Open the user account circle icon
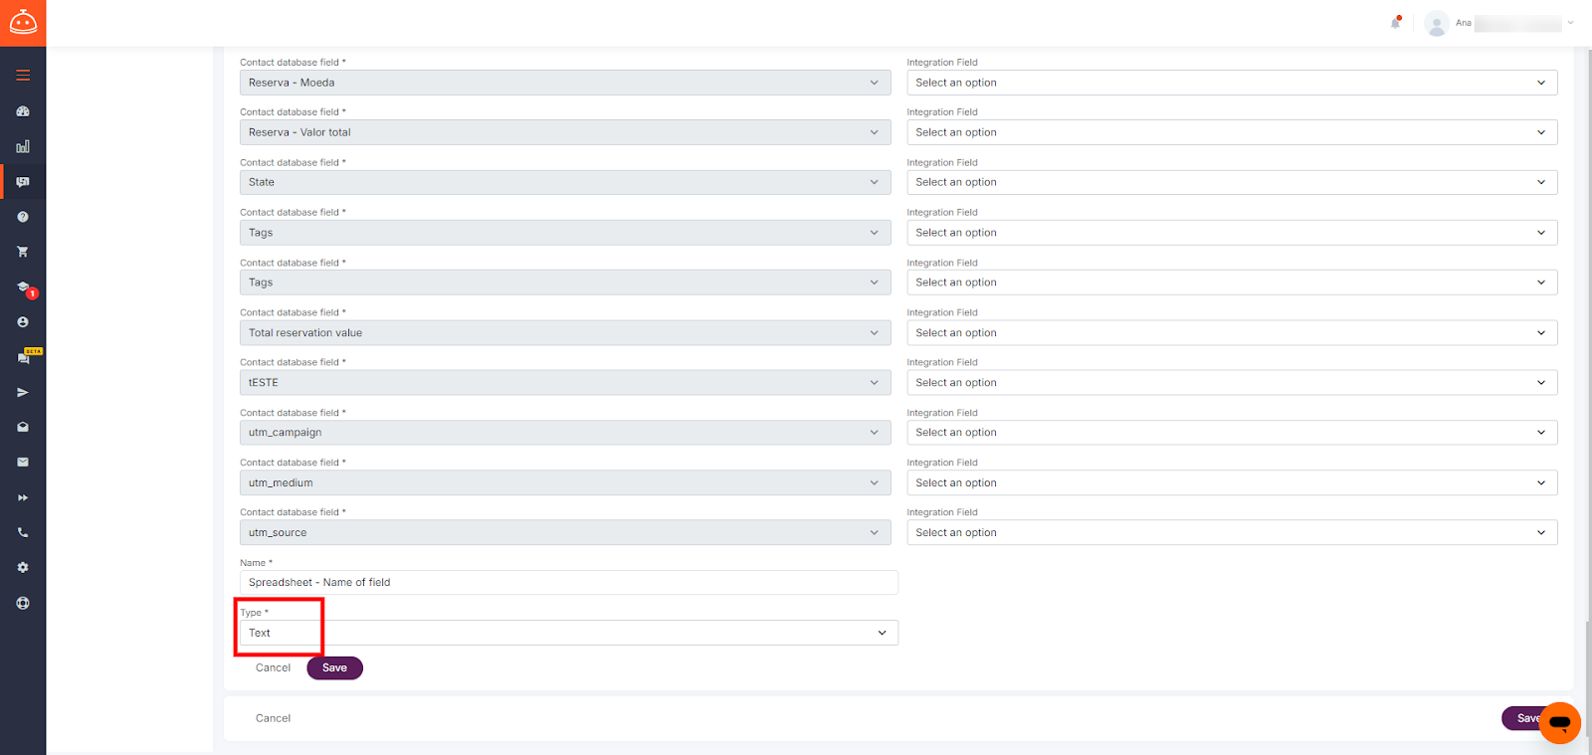The width and height of the screenshot is (1592, 755). (x=23, y=322)
